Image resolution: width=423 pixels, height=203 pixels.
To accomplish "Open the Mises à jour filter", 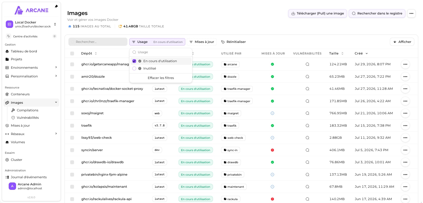I will click(202, 42).
